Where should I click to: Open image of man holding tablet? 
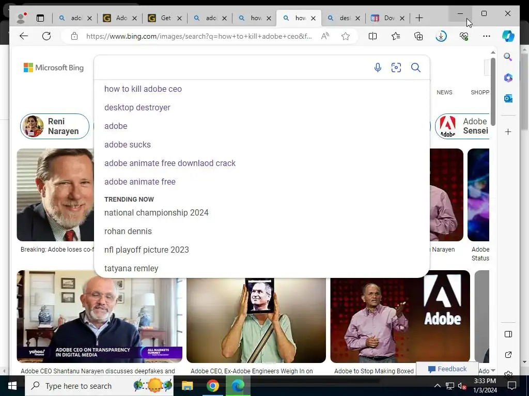(x=256, y=320)
